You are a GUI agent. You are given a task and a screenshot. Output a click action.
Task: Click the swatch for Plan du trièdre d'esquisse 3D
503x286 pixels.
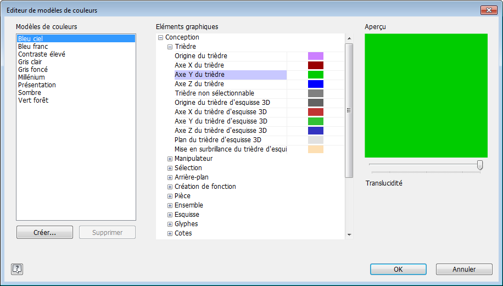click(x=316, y=140)
